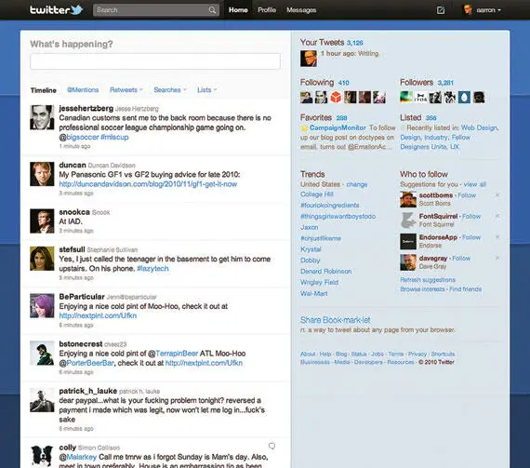Viewport: 530px width, 468px height.
Task: Open the Wrigley Field trend
Action: pyautogui.click(x=319, y=282)
